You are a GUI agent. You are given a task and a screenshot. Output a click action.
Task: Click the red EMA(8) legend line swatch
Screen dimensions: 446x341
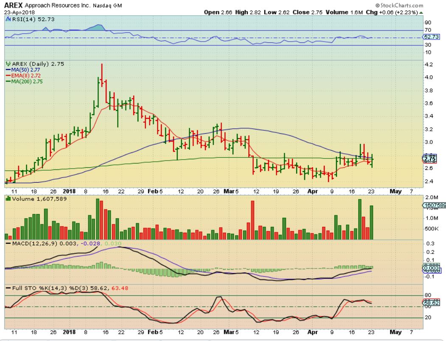point(8,76)
